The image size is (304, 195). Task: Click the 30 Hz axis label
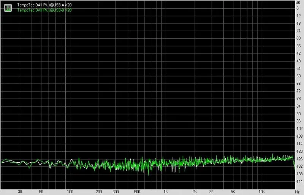pyautogui.click(x=20, y=192)
